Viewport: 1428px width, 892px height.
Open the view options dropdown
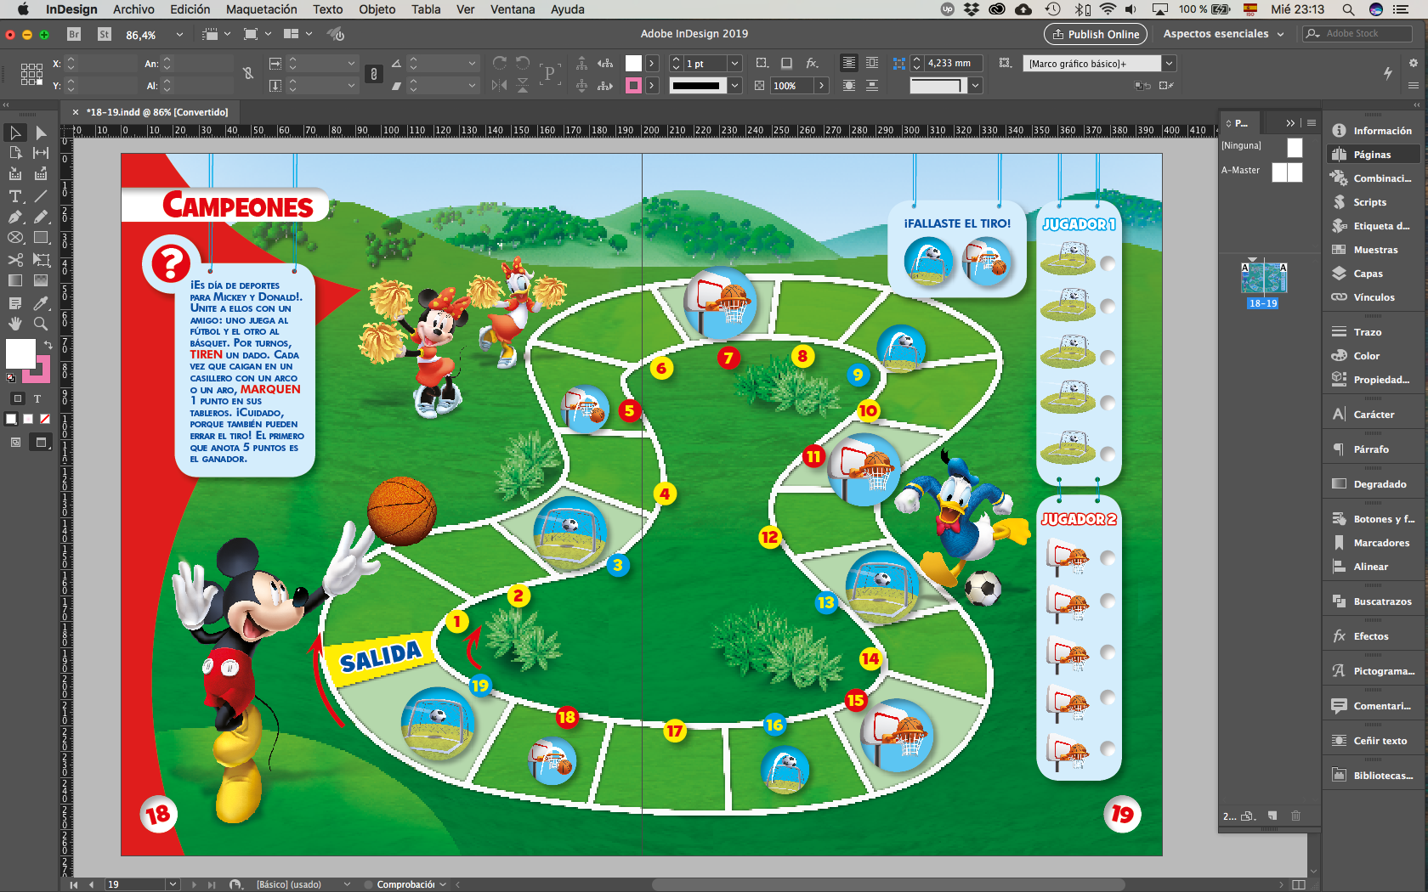[x=216, y=34]
